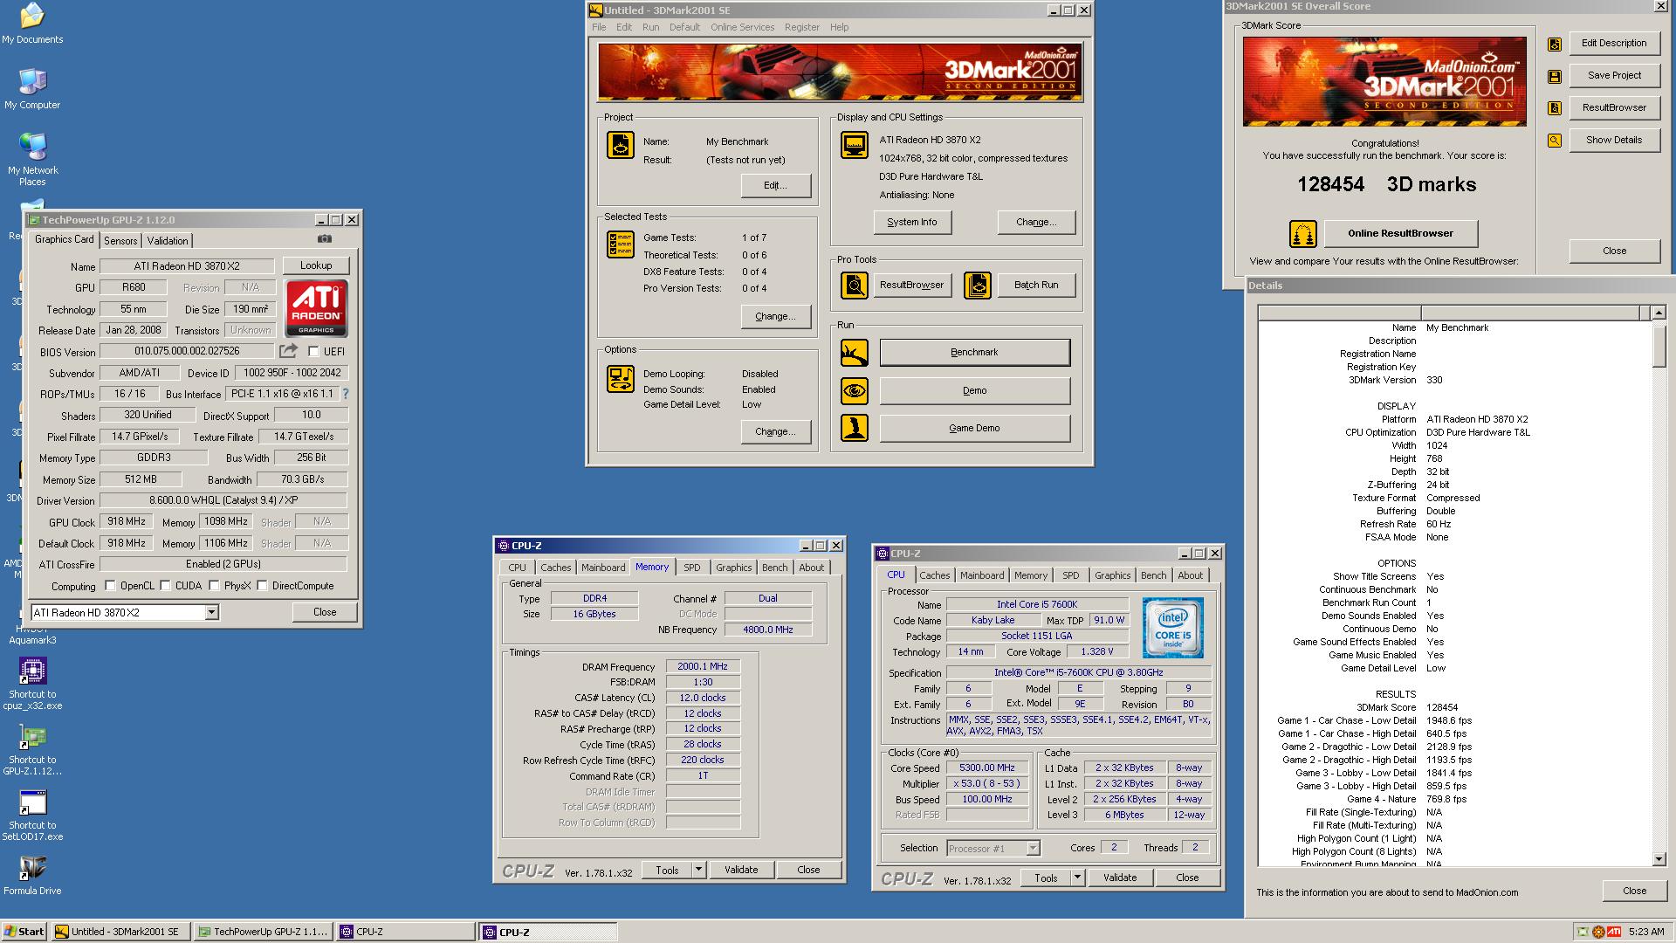The width and height of the screenshot is (1676, 943).
Task: Click Show Details button
Action: point(1615,140)
